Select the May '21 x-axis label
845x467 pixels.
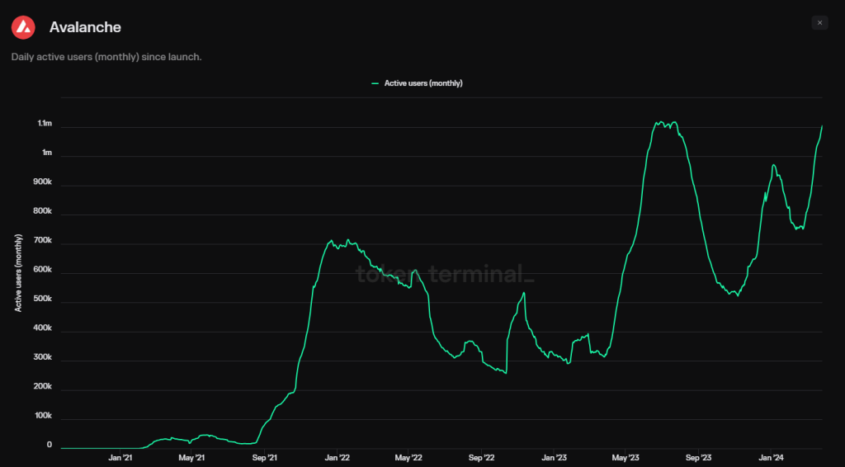191,457
